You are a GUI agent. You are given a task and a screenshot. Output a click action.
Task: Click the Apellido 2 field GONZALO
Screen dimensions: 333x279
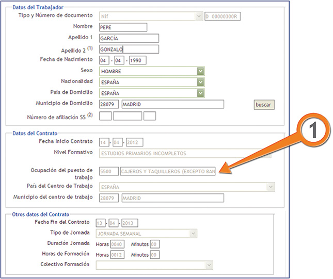coord(129,49)
